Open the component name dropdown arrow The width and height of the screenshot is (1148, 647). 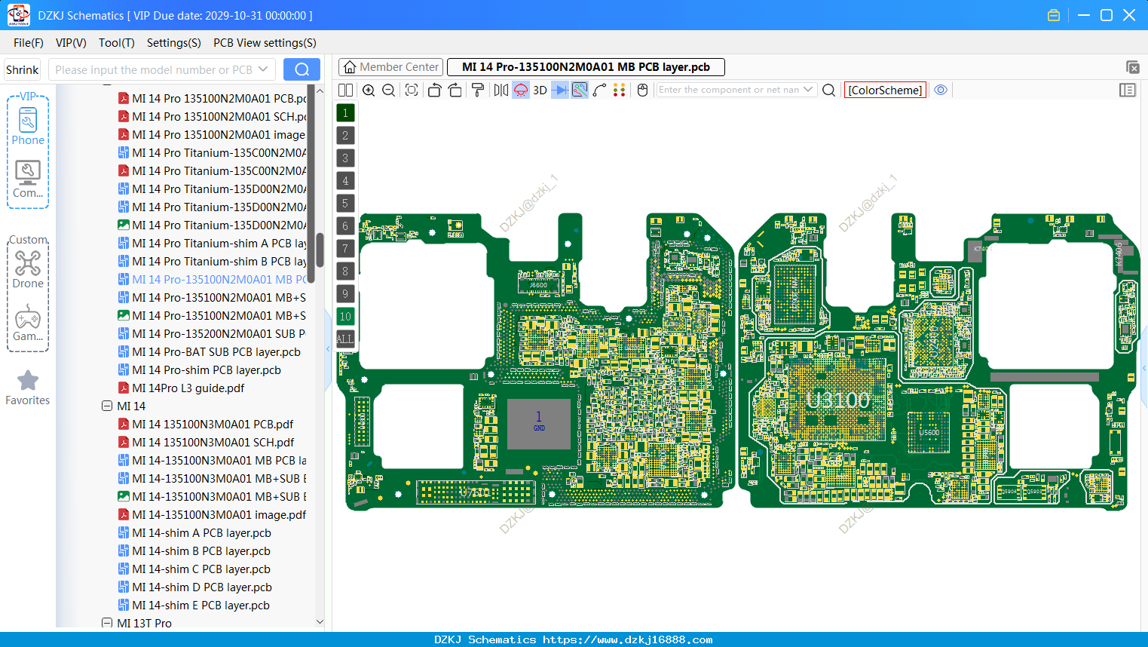[x=808, y=90]
